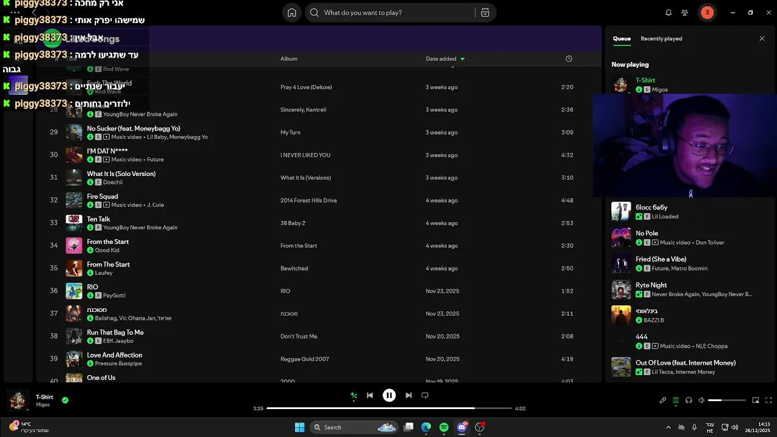Click the search magnifier icon
Screen dimensions: 777x437
pyautogui.click(x=314, y=13)
